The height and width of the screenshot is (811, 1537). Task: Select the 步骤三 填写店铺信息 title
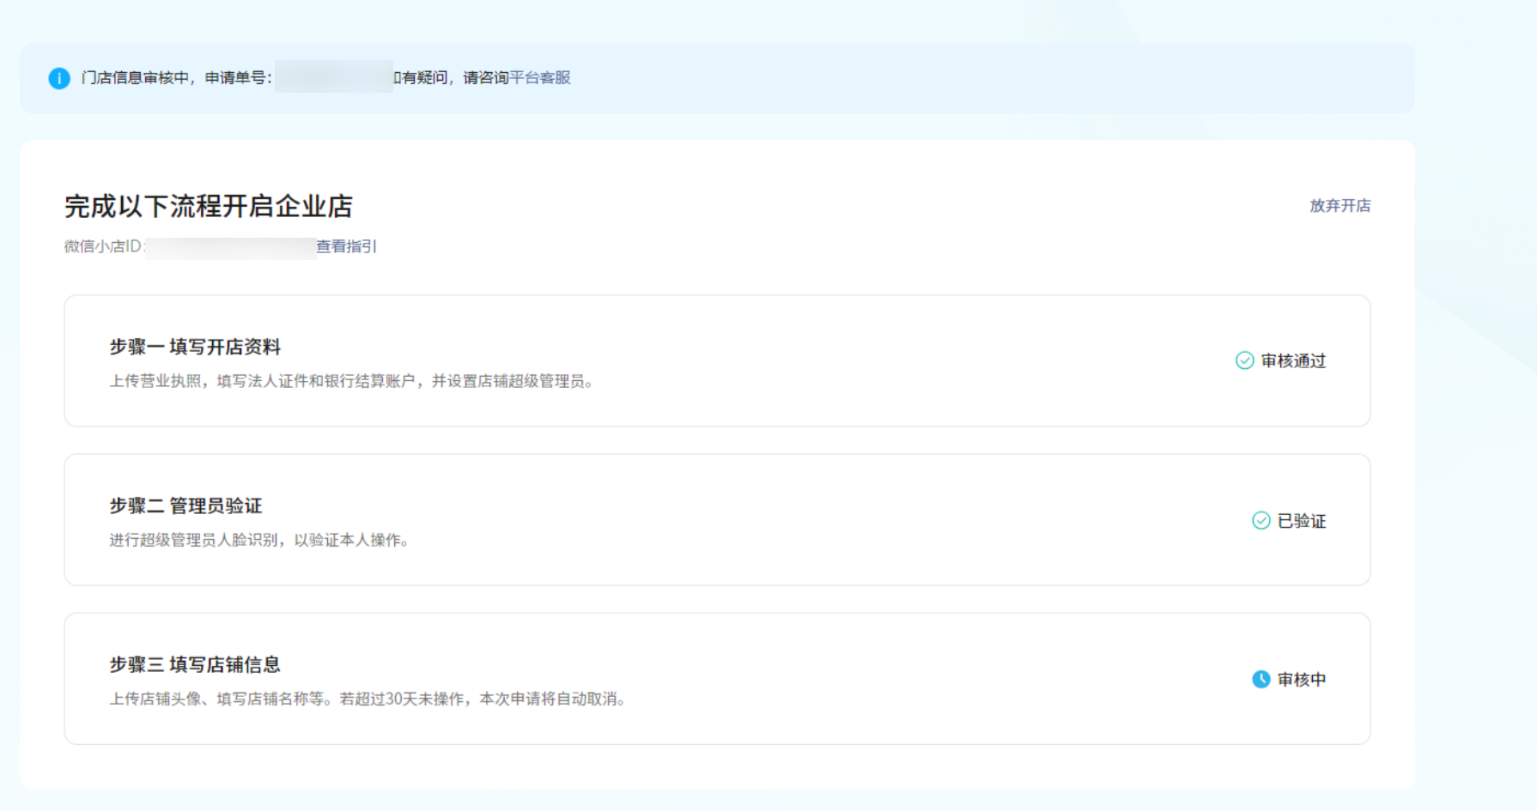coord(195,664)
